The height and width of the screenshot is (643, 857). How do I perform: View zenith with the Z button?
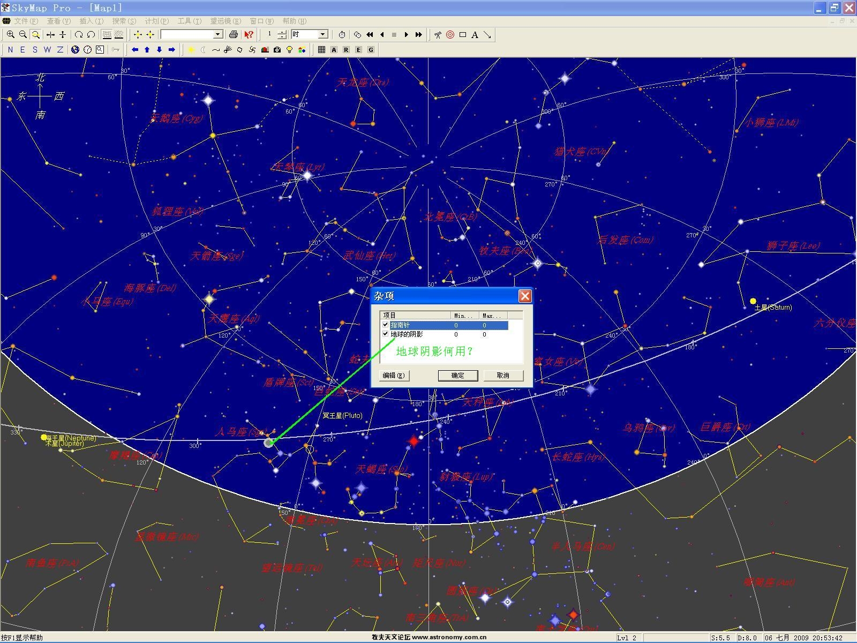coord(60,49)
